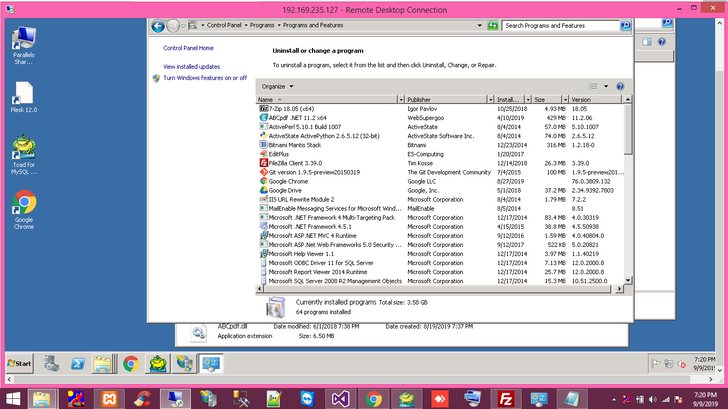Image resolution: width=728 pixels, height=409 pixels.
Task: Select the Google Chrome program row
Action: [x=439, y=181]
